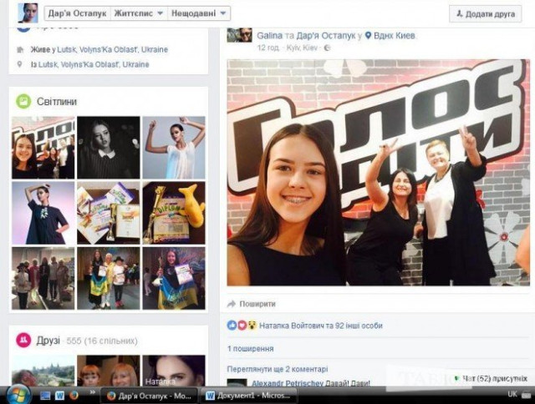Viewport: 535px width, 404px height.
Task: Switch to Документ1 Microsoft Word taskbar item
Action: tap(245, 395)
